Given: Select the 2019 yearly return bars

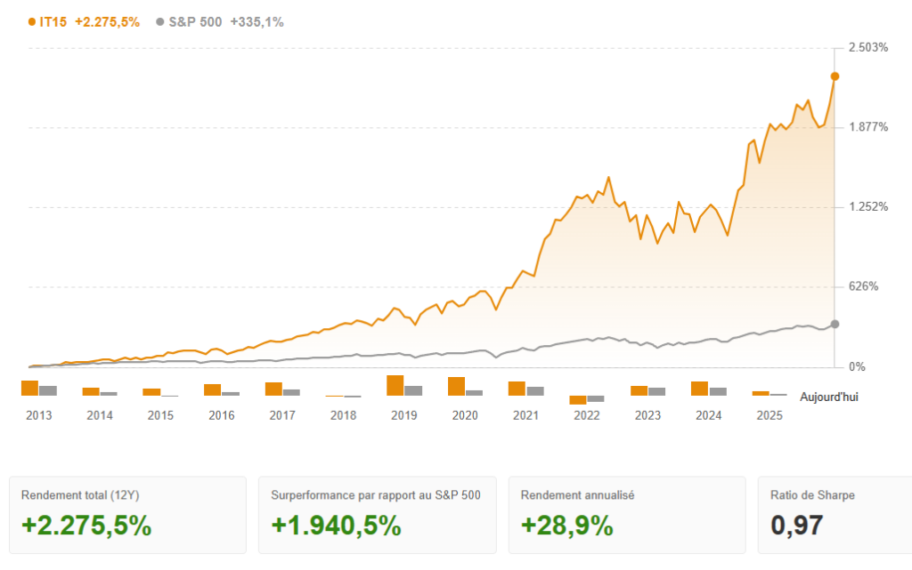Looking at the screenshot, I should point(403,386).
